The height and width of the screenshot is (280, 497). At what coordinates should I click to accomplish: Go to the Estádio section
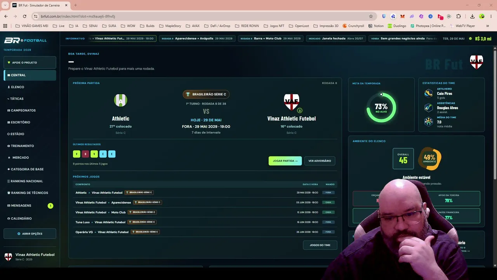tap(30, 134)
